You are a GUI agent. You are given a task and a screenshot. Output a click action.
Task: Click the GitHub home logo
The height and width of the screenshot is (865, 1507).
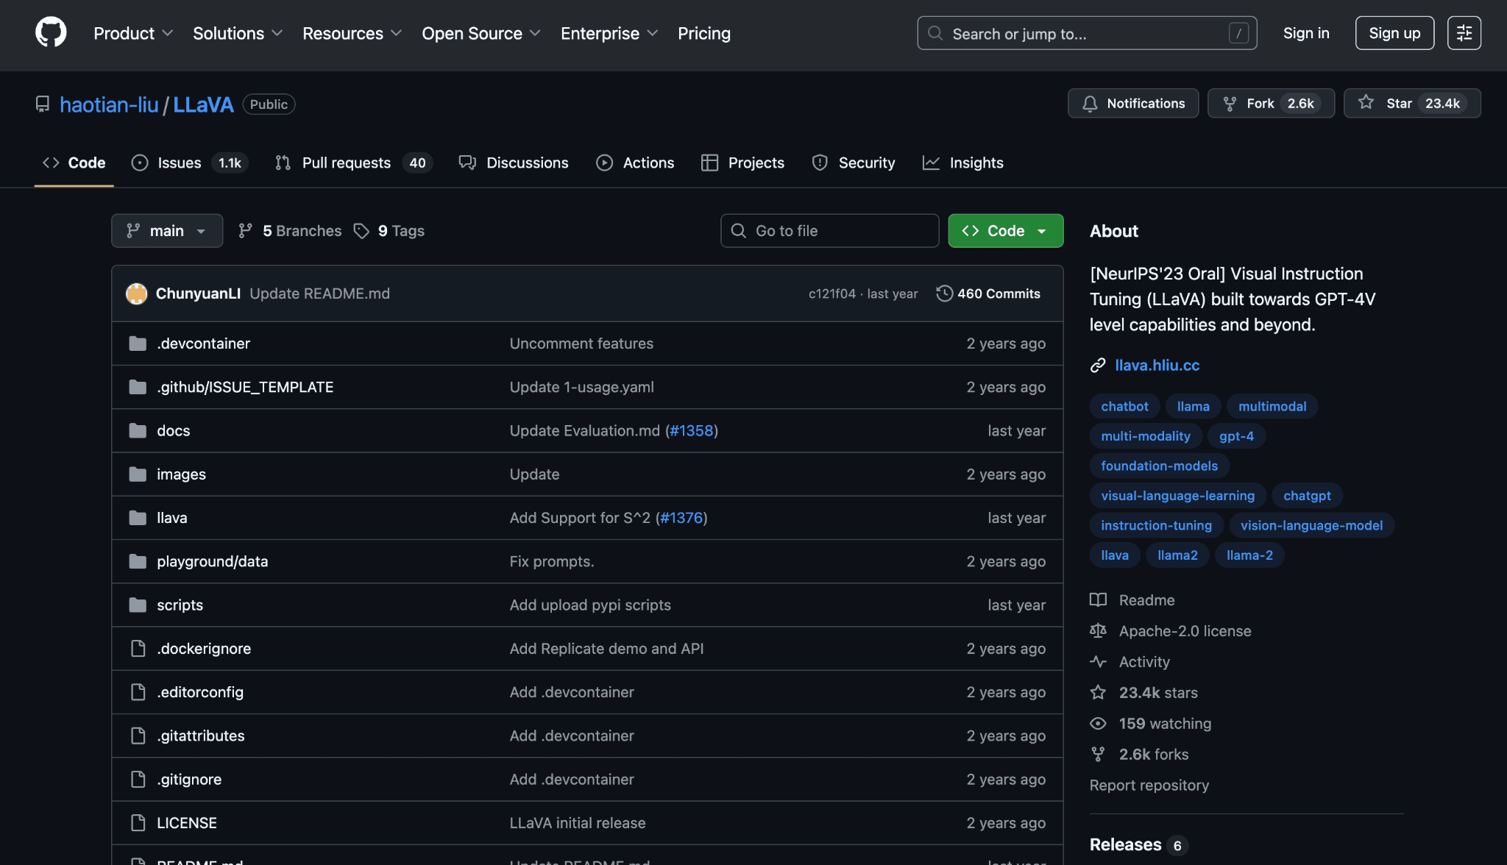(x=49, y=32)
